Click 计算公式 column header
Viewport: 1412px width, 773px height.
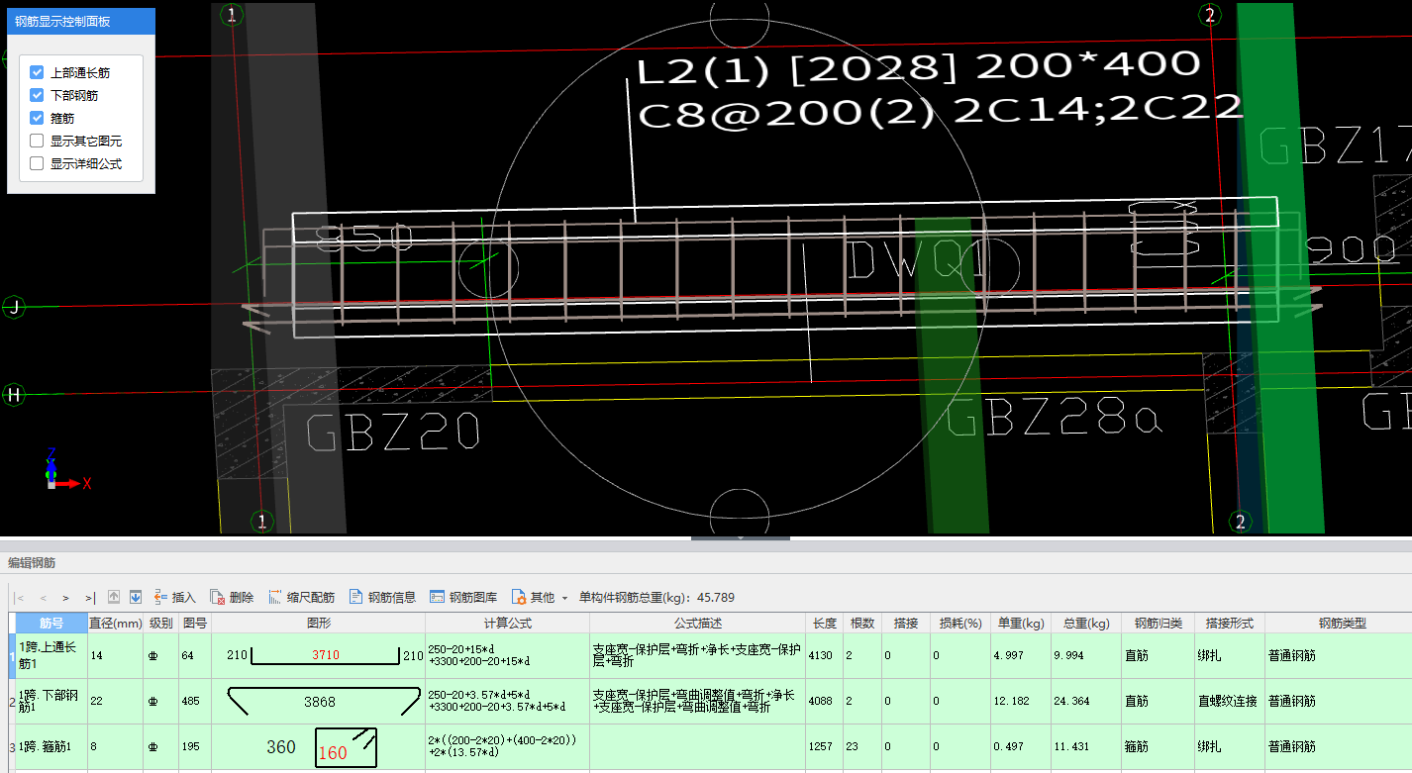point(508,623)
